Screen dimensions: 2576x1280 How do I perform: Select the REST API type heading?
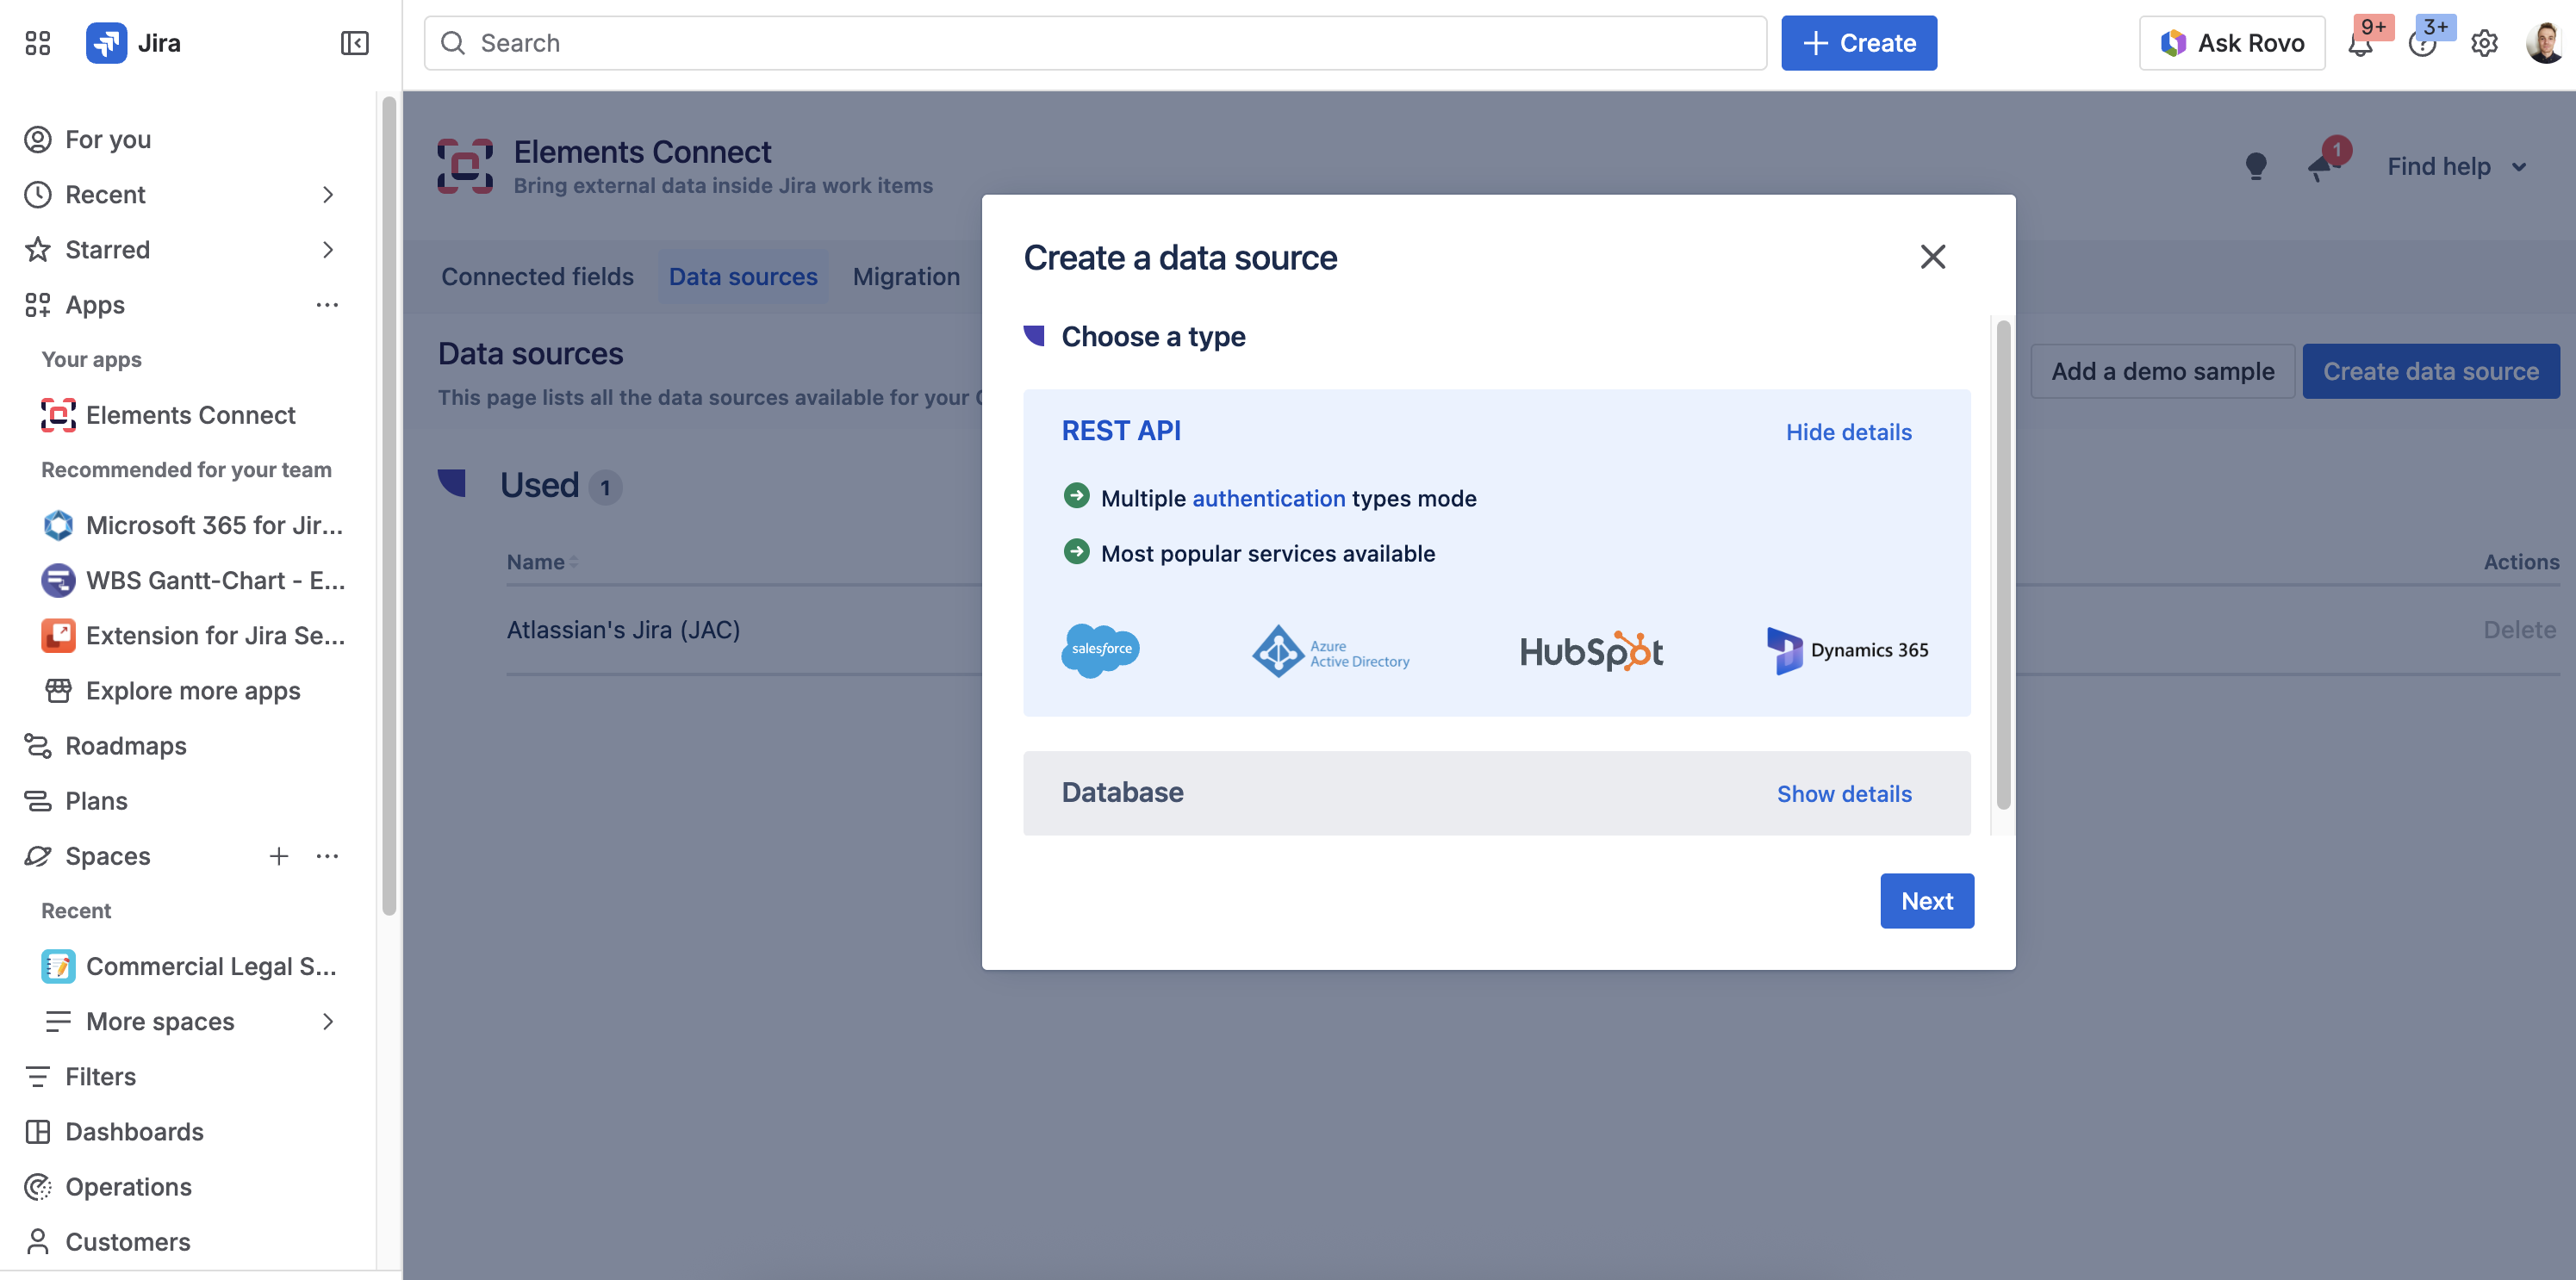[x=1121, y=431]
